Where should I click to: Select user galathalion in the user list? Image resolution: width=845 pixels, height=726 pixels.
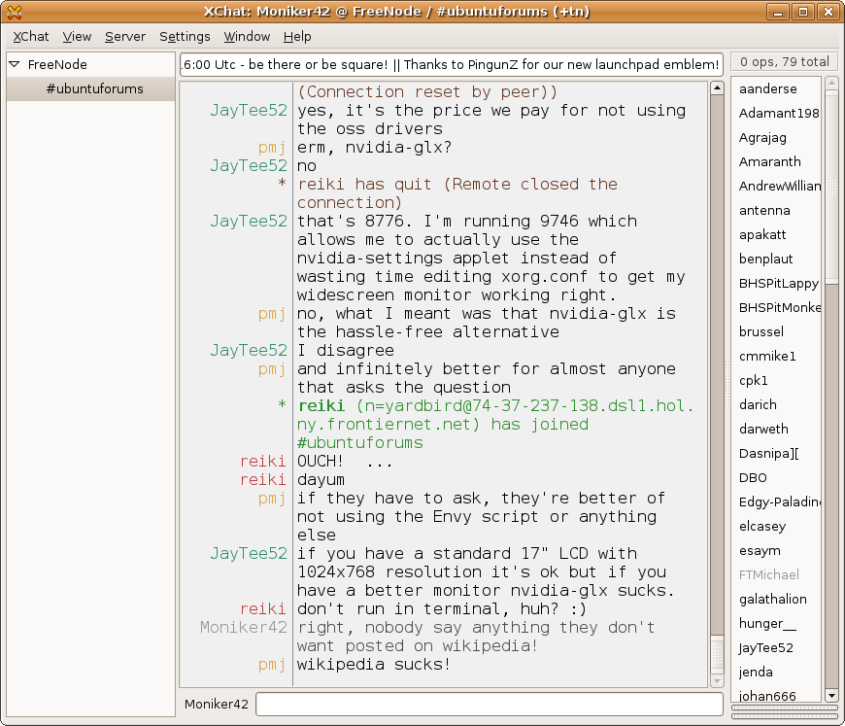tap(772, 599)
